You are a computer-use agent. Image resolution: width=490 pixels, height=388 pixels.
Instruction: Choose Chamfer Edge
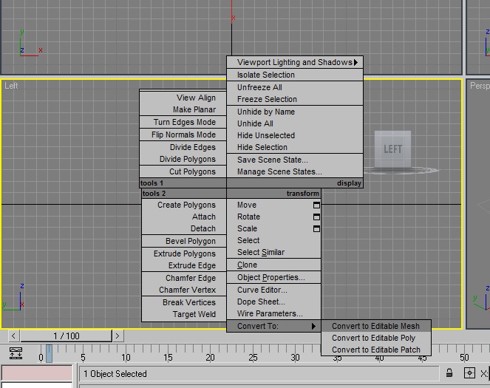[184, 278]
